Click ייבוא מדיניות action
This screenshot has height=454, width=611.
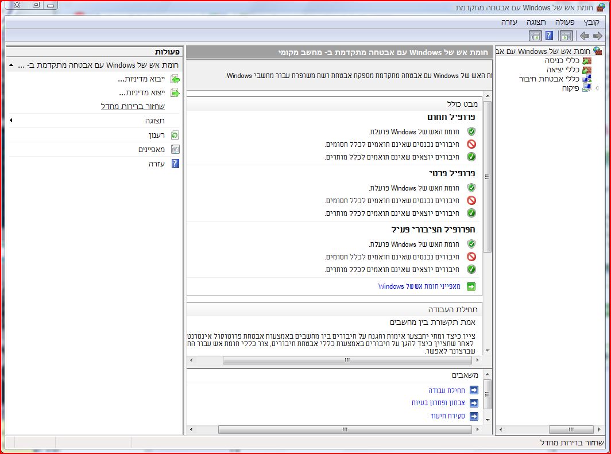pyautogui.click(x=141, y=79)
